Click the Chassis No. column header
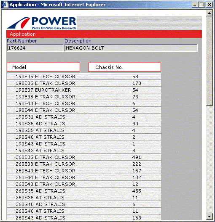The width and height of the screenshot is (215, 222). (x=124, y=67)
